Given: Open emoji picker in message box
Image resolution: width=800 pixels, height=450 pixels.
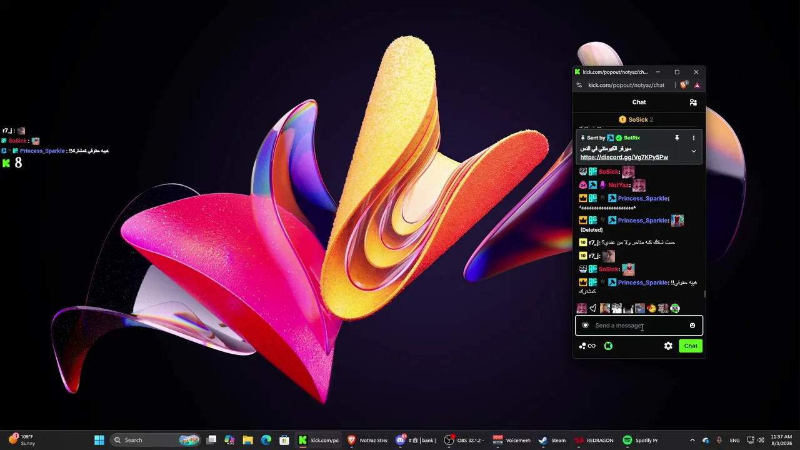Looking at the screenshot, I should (692, 326).
